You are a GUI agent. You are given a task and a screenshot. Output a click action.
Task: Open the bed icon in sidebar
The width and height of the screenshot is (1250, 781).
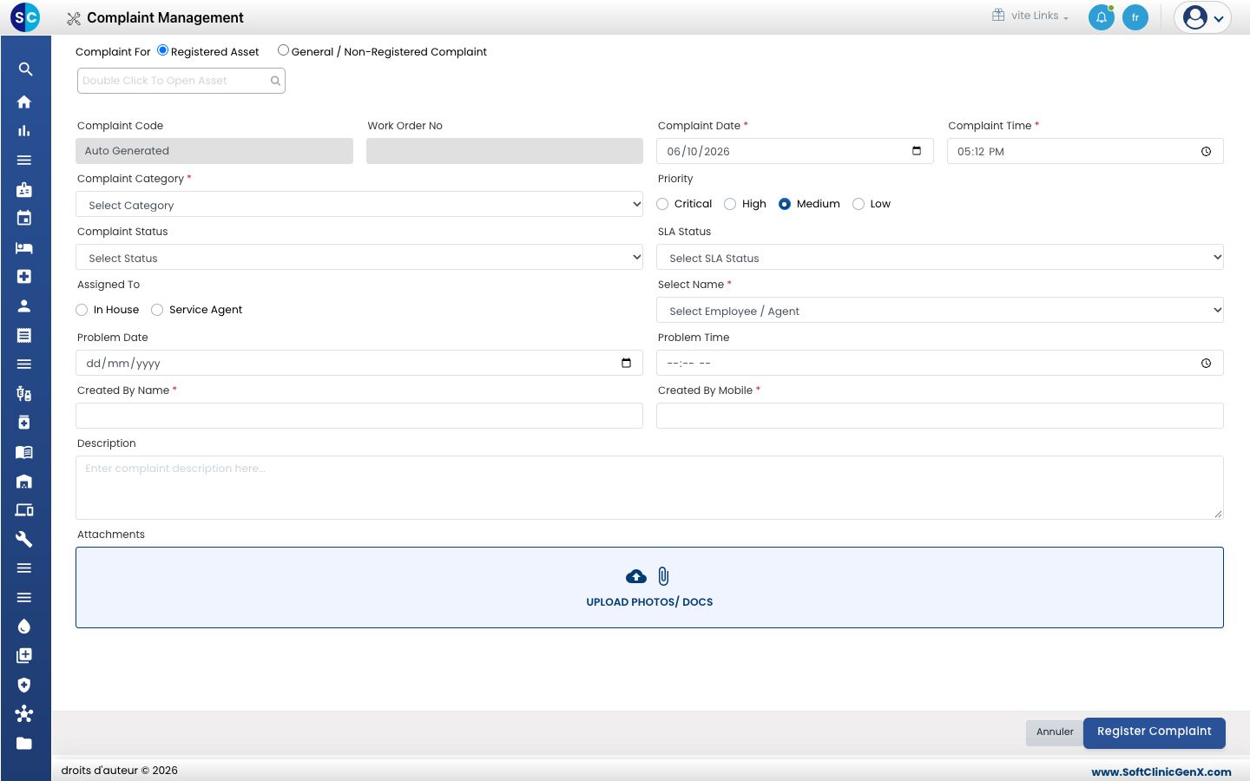[x=24, y=247]
